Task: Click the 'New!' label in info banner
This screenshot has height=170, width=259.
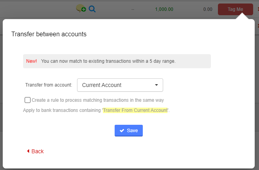Action: (31, 61)
